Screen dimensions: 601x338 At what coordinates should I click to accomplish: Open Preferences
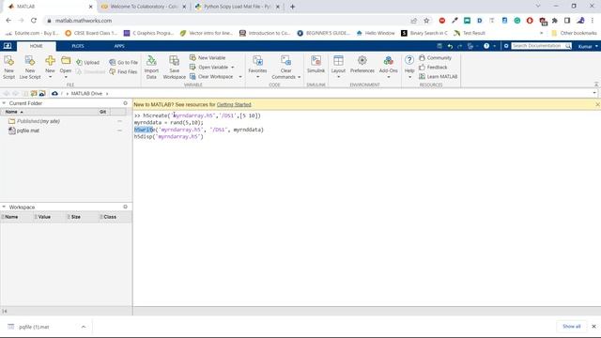click(x=362, y=65)
